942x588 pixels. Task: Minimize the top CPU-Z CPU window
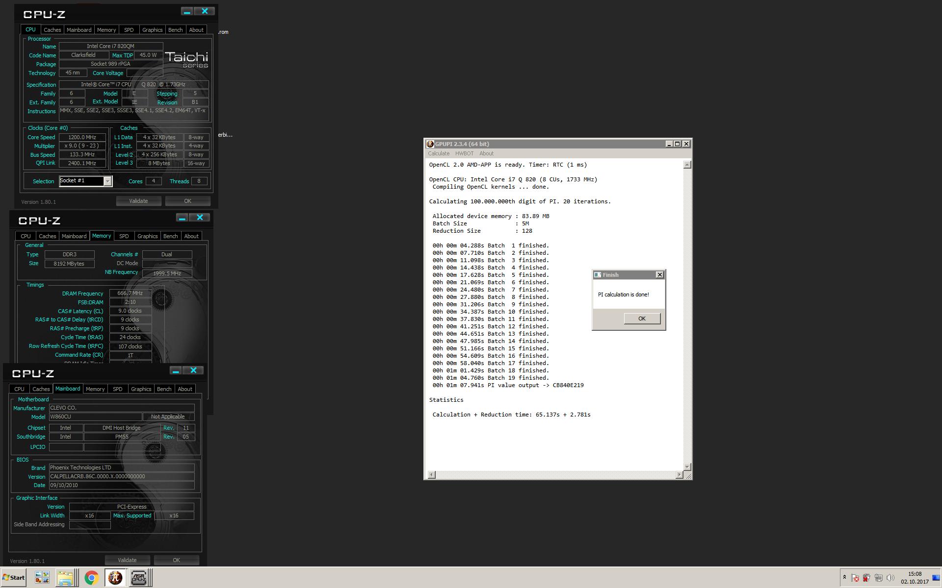click(x=187, y=11)
